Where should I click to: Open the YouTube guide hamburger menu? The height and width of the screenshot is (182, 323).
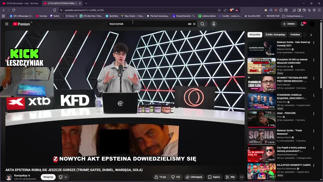point(7,24)
